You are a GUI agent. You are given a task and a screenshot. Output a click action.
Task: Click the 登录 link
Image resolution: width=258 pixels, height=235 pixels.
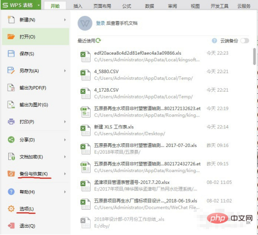(100, 23)
